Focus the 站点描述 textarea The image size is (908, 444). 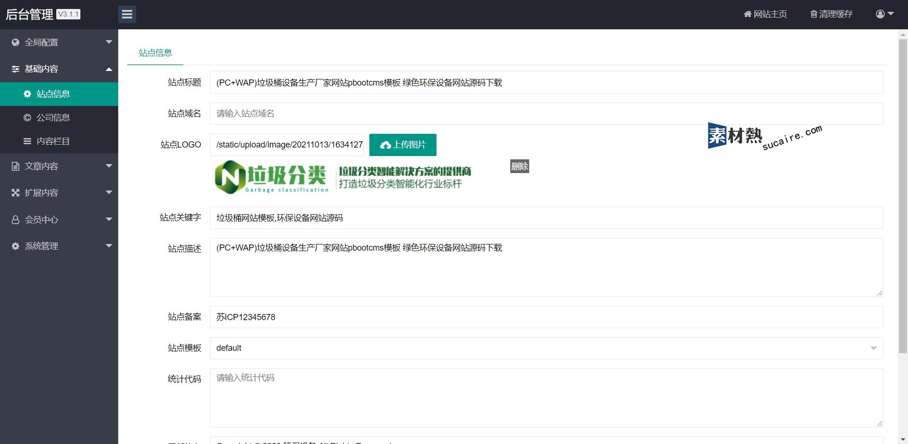pyautogui.click(x=546, y=267)
